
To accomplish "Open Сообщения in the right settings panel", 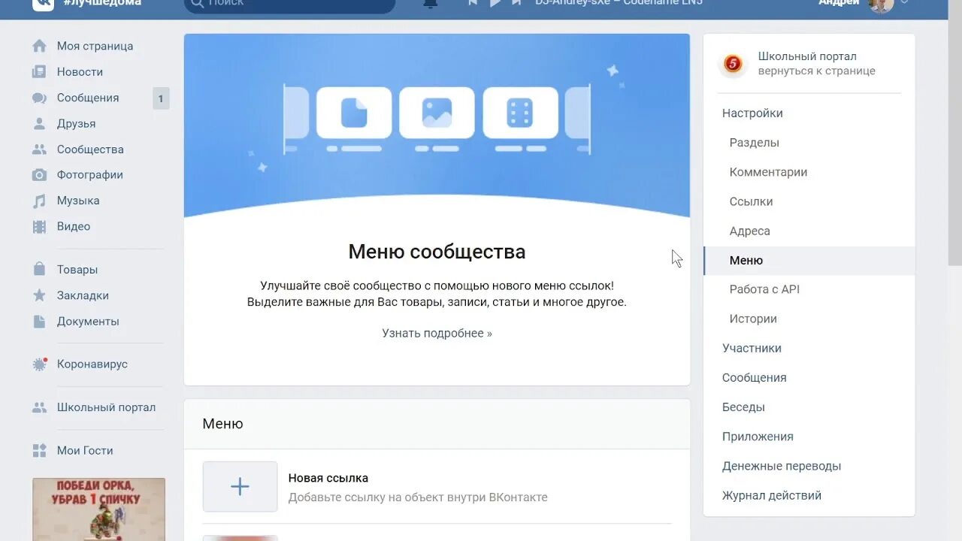I will point(754,378).
